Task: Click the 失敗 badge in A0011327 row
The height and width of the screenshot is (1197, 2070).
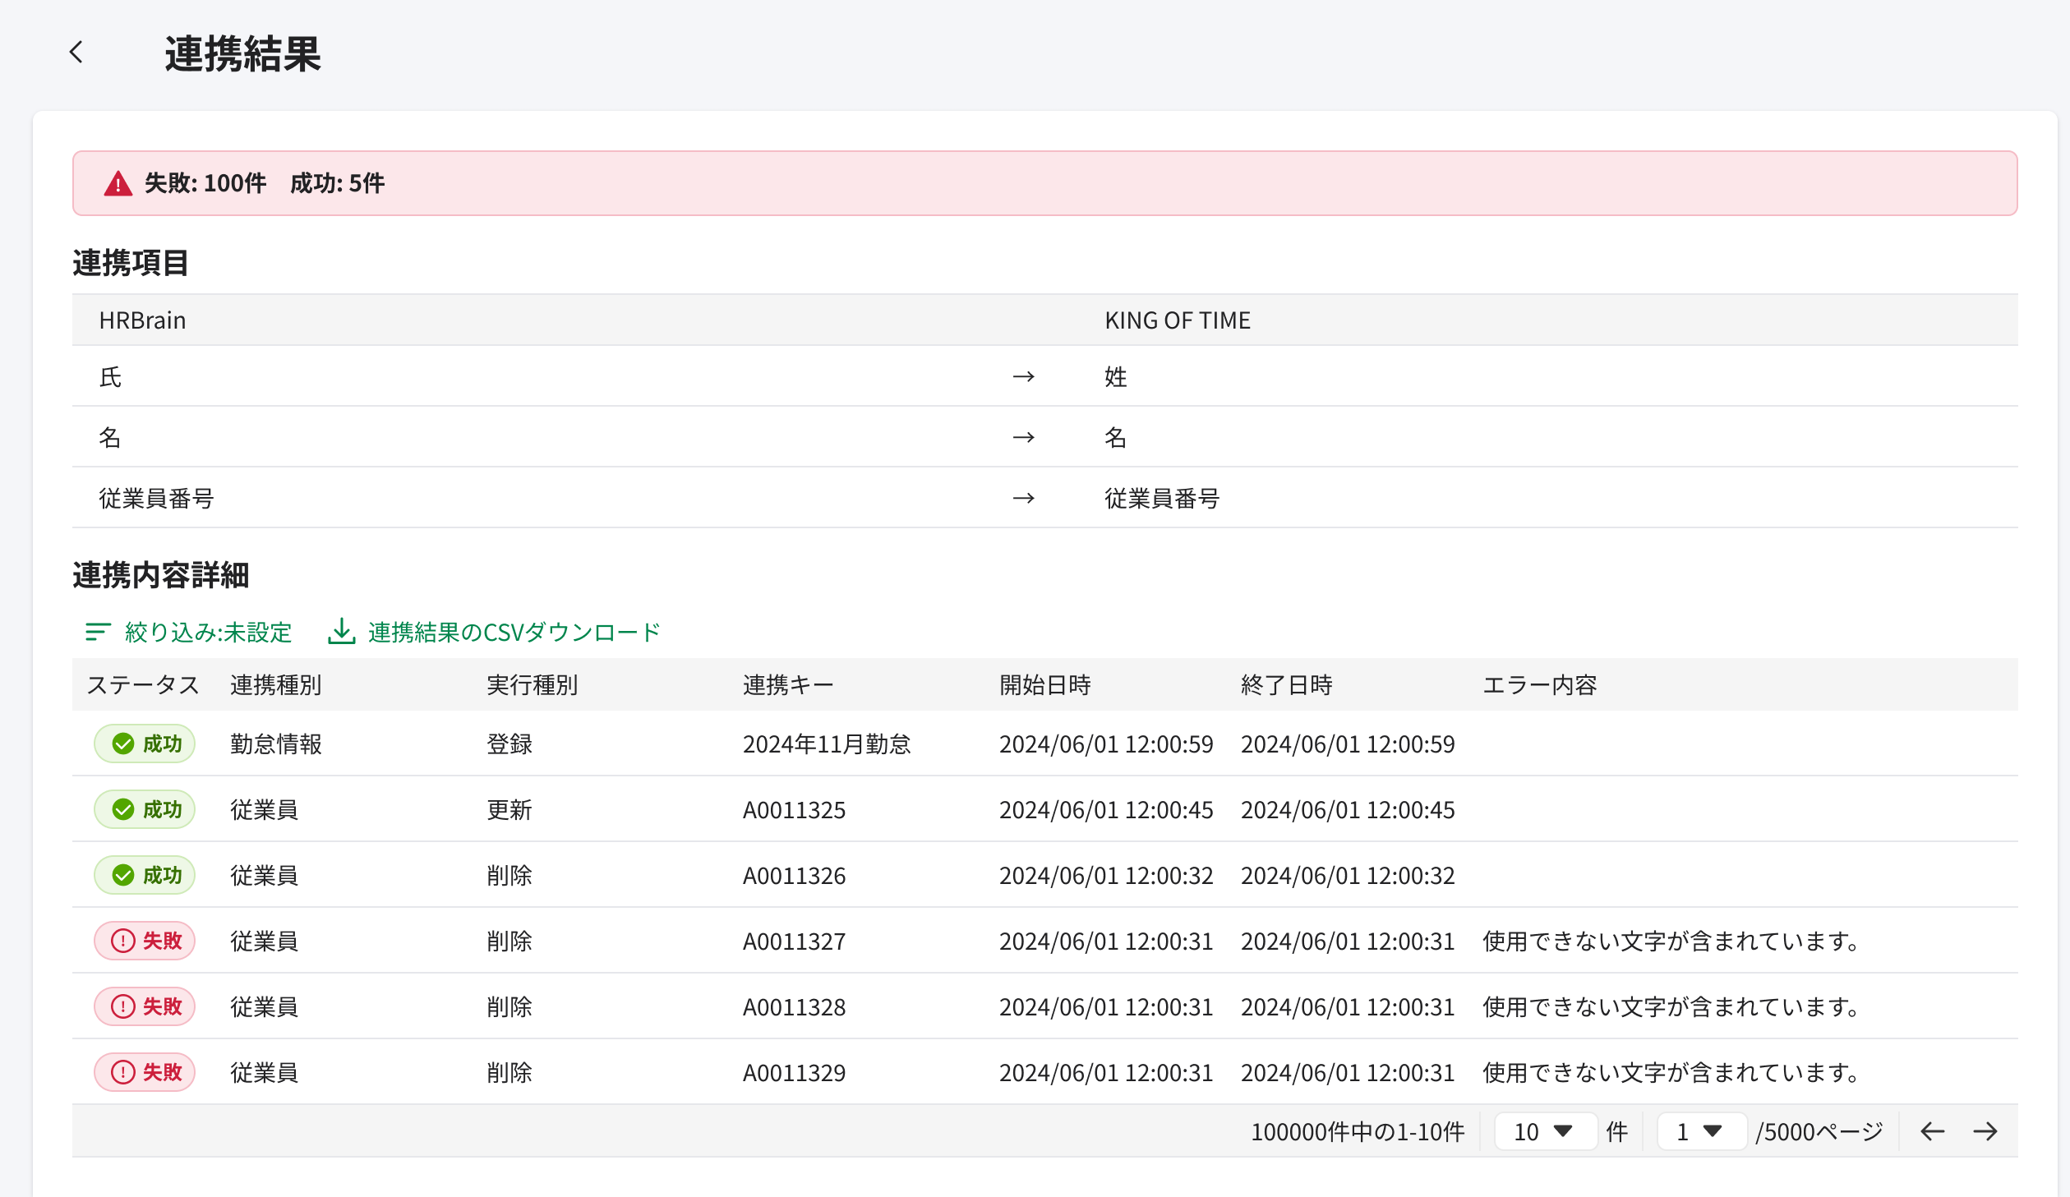Action: (x=145, y=941)
